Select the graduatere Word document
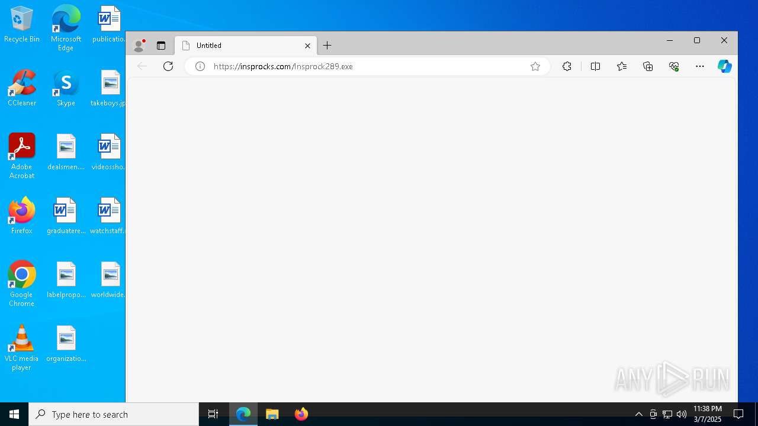The width and height of the screenshot is (758, 426). (66, 216)
